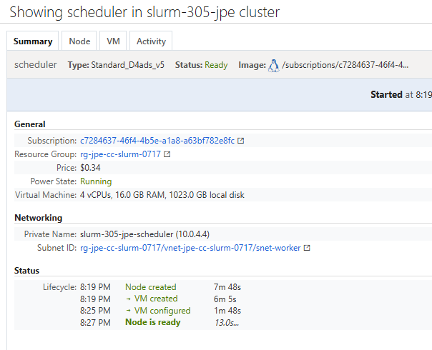The image size is (432, 350).
Task: Click the Summary tab
Action: tap(33, 41)
